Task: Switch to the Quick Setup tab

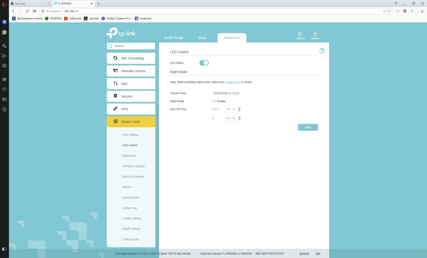Action: tap(173, 38)
